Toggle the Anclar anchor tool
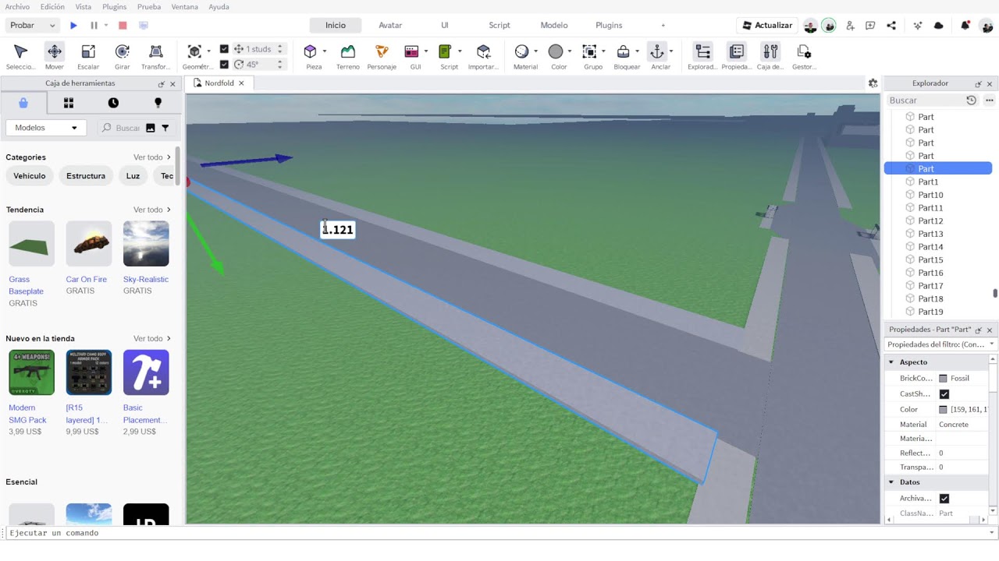 click(x=657, y=52)
